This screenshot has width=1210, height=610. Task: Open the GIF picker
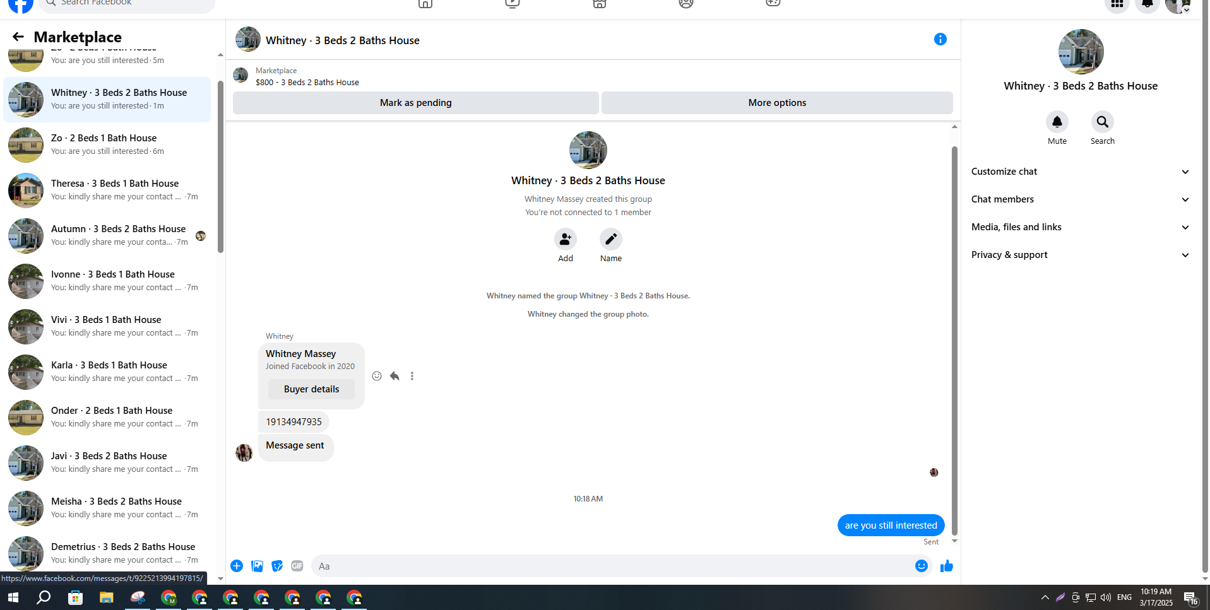pos(297,566)
